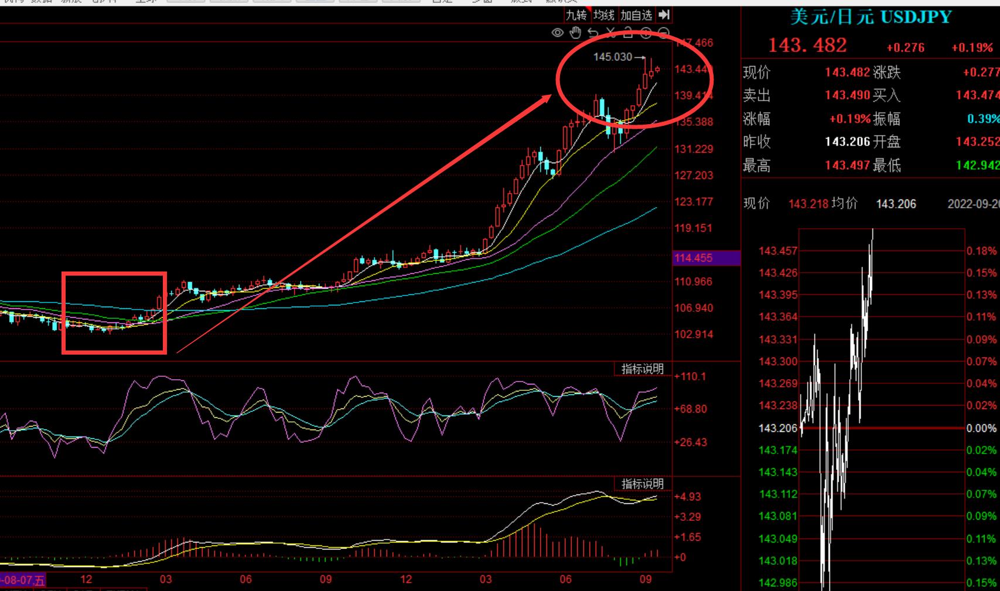Screen dimensions: 1000x591
Task: Click the +1.65 MACD axis value
Action: pos(688,537)
